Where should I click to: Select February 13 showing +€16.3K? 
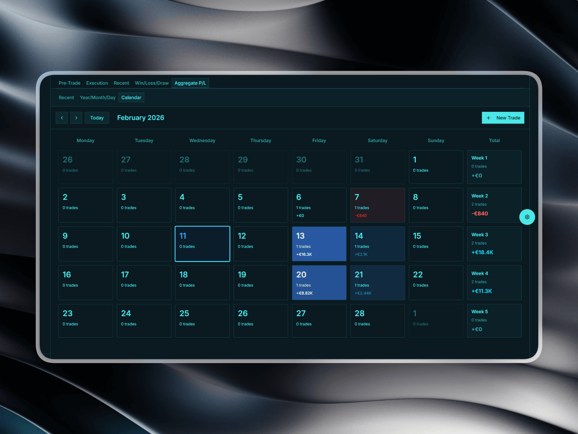(x=319, y=244)
